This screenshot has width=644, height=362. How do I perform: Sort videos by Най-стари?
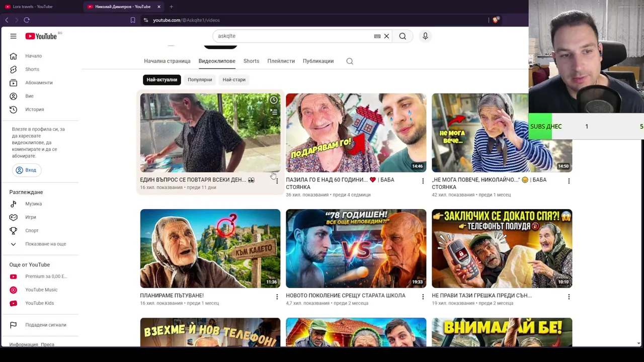[234, 79]
